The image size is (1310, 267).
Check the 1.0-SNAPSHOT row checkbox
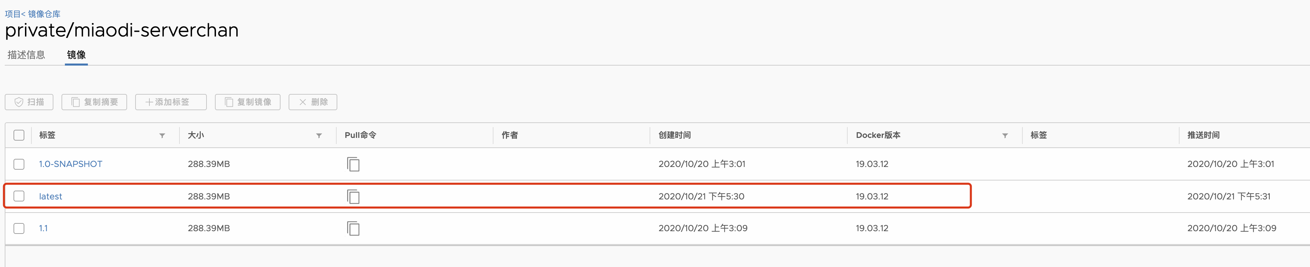point(19,164)
